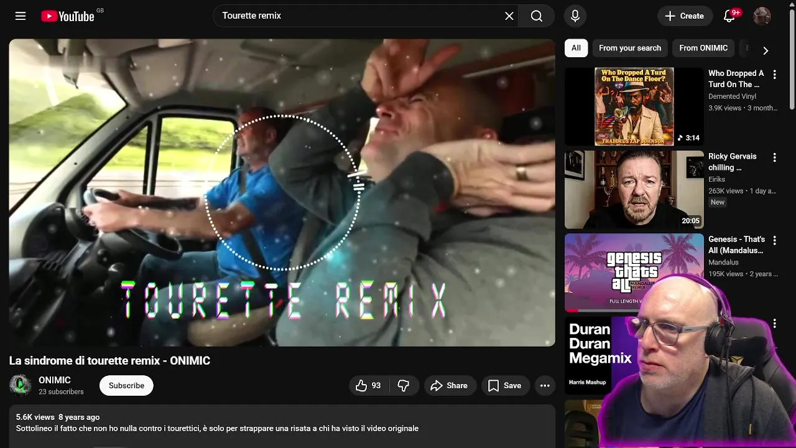
Task: Click 5.6K views text in description
Action: tap(35, 418)
